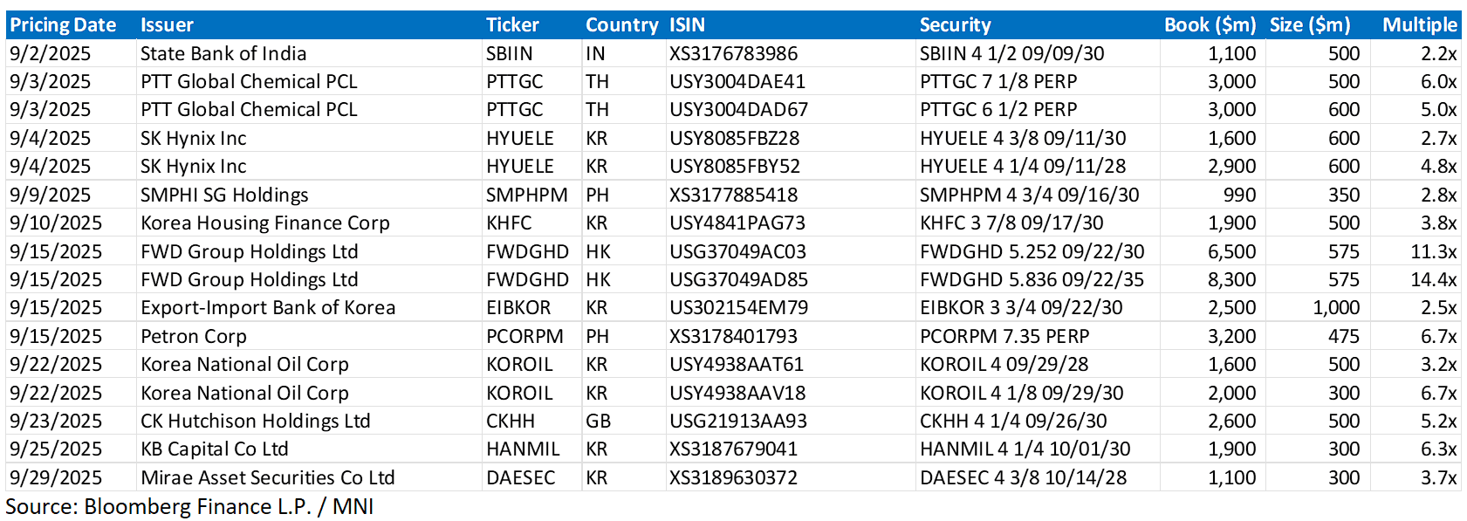The width and height of the screenshot is (1467, 521).
Task: Select the CK Hutchison Holdings Ltd cell
Action: (x=255, y=422)
